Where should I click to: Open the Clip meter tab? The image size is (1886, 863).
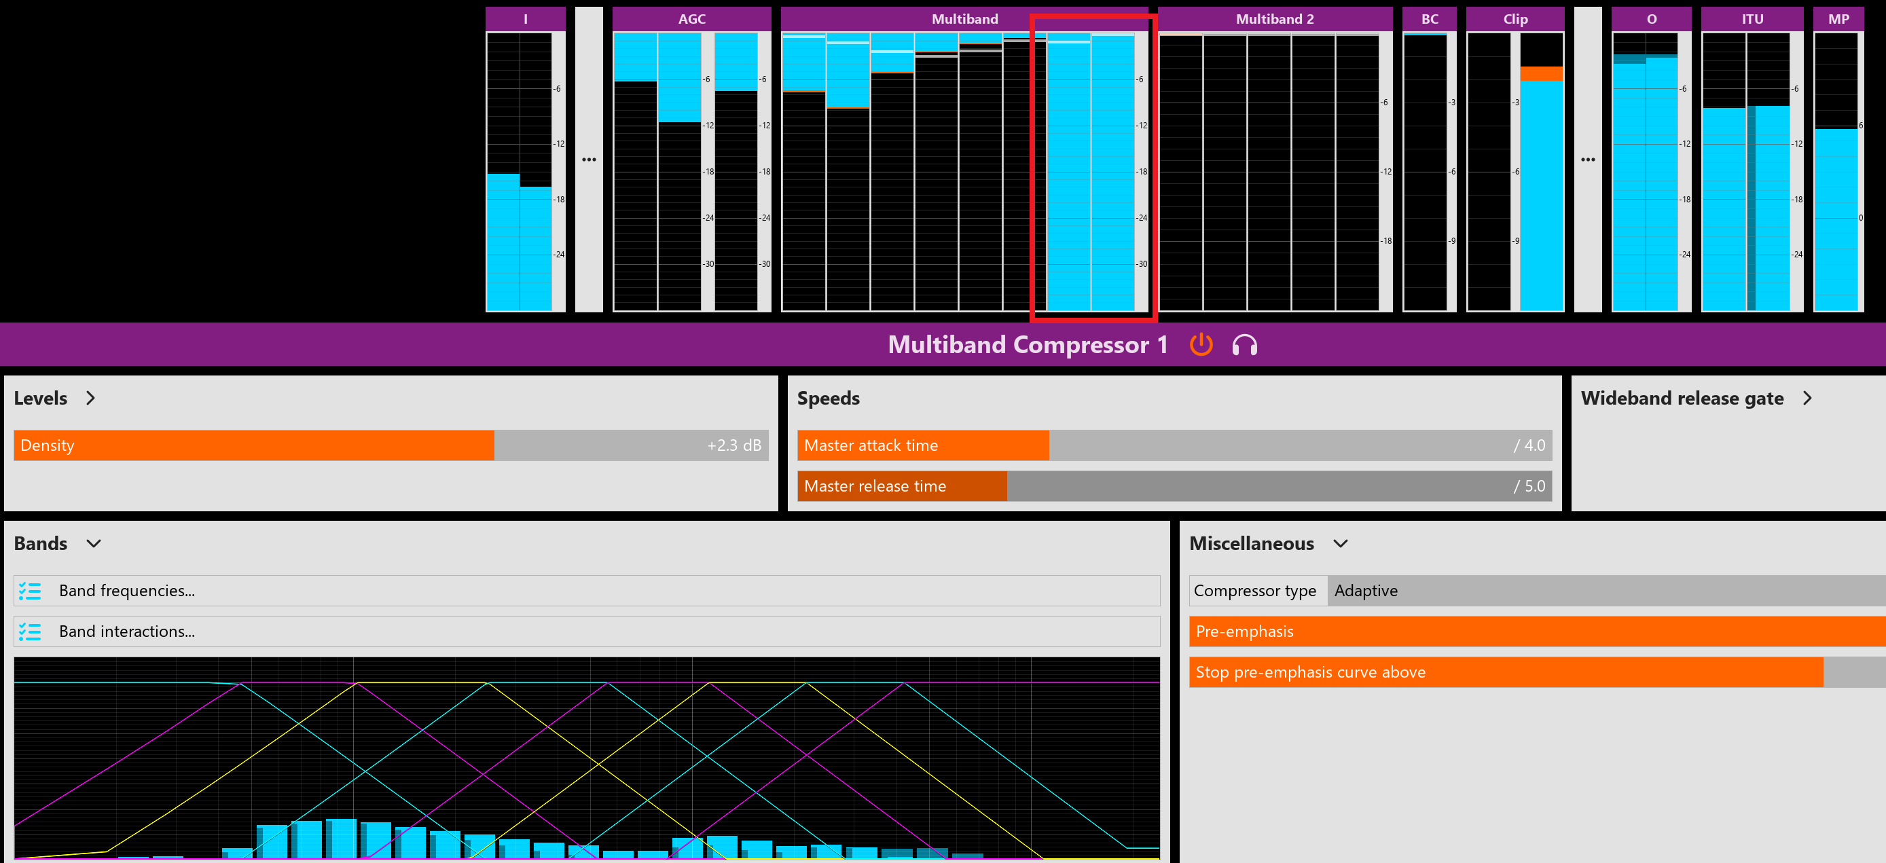[x=1515, y=19]
